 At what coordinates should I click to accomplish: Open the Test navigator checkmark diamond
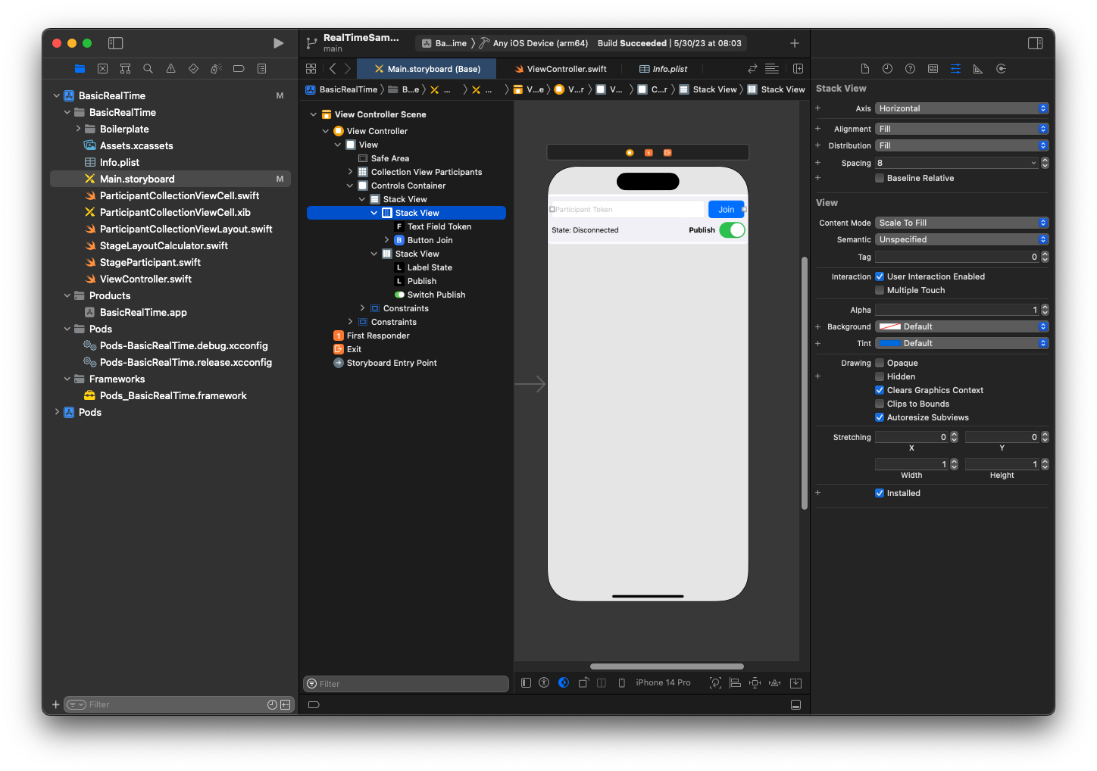coord(193,68)
